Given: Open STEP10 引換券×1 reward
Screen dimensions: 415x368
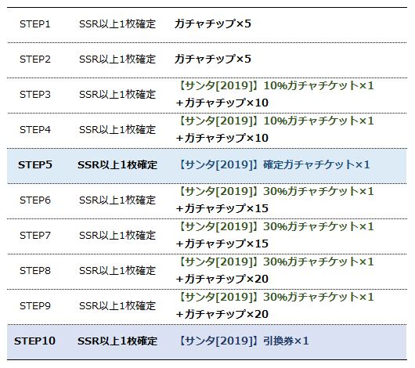Looking at the screenshot, I should click(244, 341).
